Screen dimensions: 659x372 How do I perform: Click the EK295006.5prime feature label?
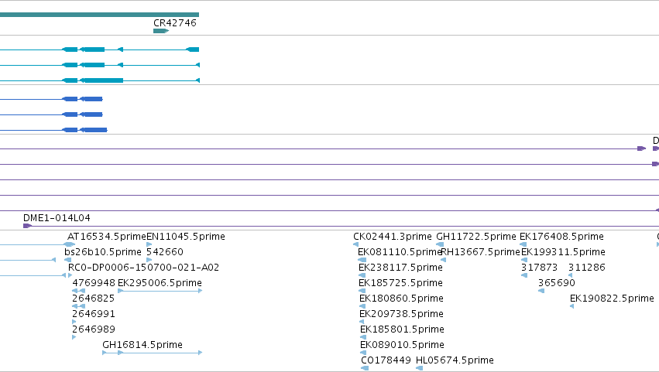click(160, 283)
